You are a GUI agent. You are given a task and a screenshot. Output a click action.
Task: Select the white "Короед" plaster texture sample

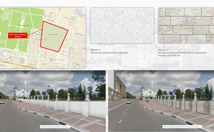tap(122, 25)
